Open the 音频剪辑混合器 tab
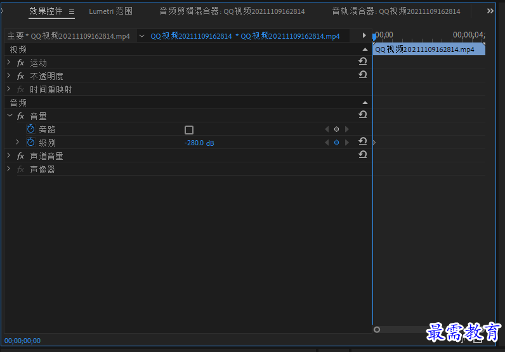Viewport: 505px width, 352px height. tap(232, 11)
